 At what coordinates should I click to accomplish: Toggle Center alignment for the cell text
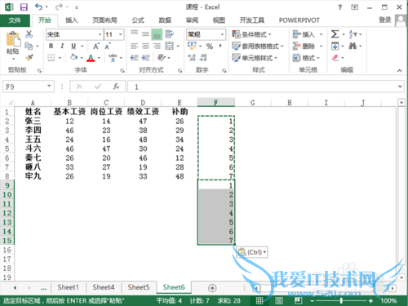click(x=145, y=46)
